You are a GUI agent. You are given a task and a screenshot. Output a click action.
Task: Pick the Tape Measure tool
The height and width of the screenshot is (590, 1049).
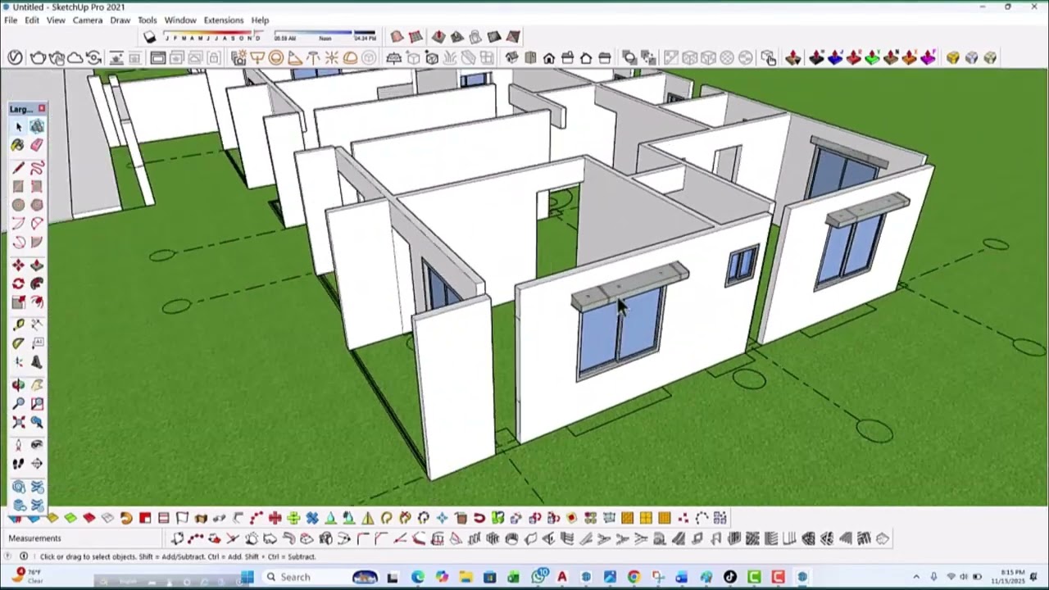click(x=18, y=325)
